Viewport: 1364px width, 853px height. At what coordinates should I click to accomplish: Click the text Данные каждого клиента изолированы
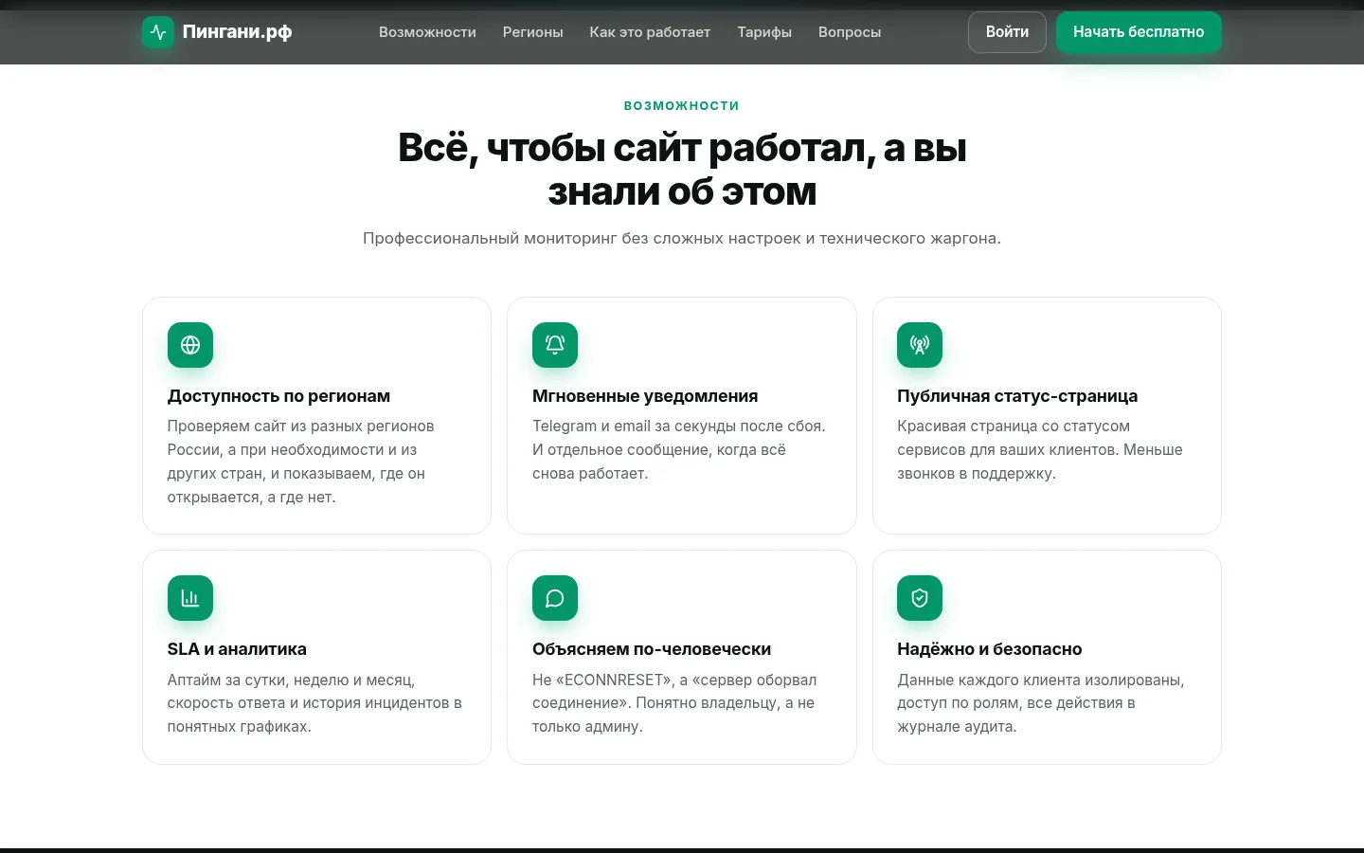click(x=1041, y=703)
